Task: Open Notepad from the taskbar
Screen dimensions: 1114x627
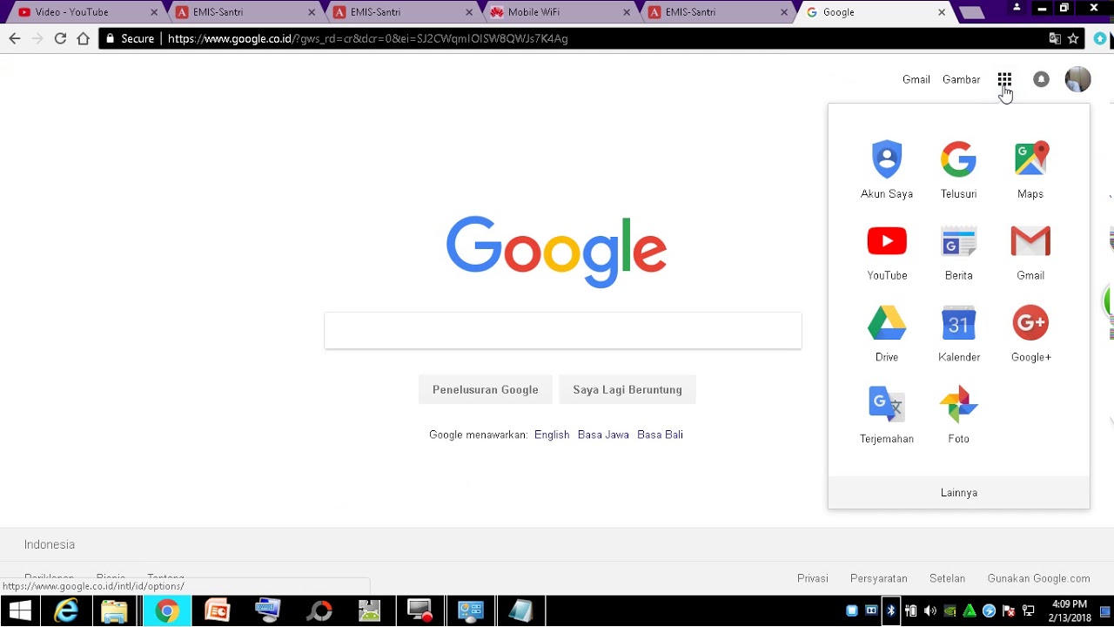Action: (520, 611)
